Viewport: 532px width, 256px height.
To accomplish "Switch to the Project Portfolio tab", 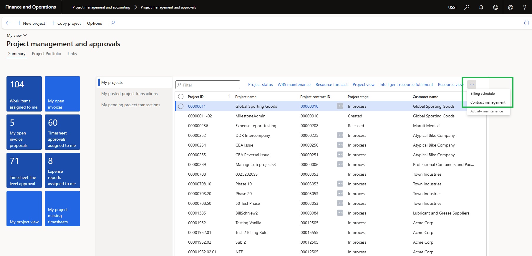I will (x=47, y=54).
